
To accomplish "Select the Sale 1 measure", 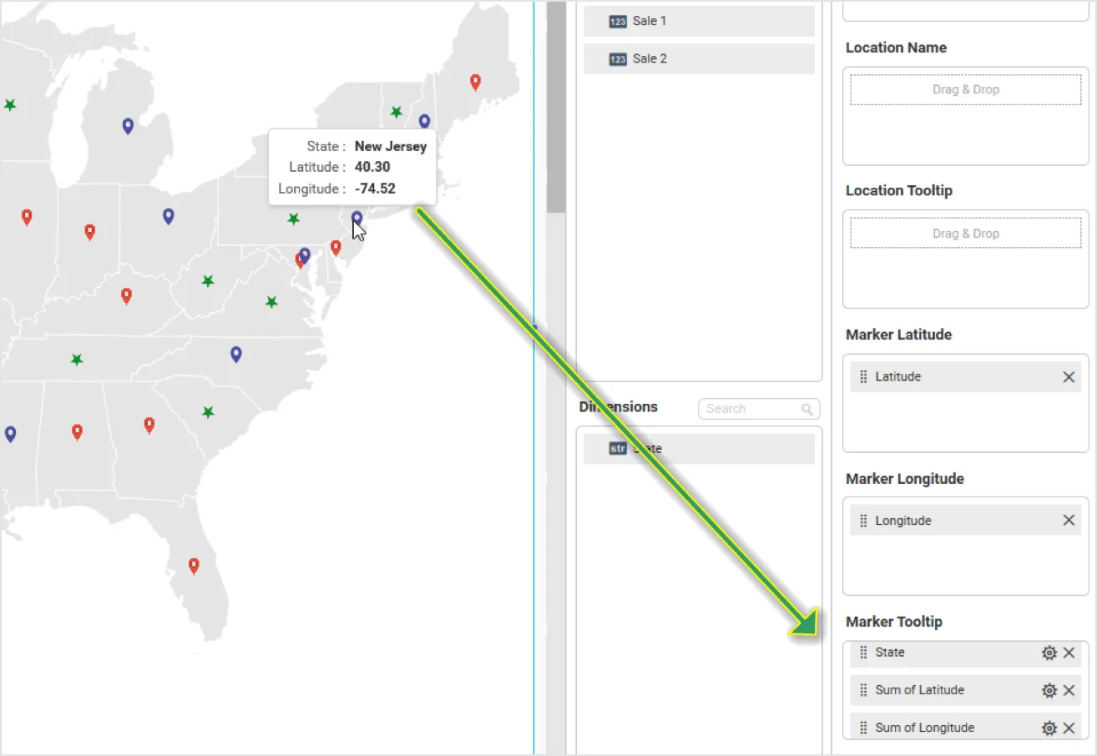I will coord(699,21).
